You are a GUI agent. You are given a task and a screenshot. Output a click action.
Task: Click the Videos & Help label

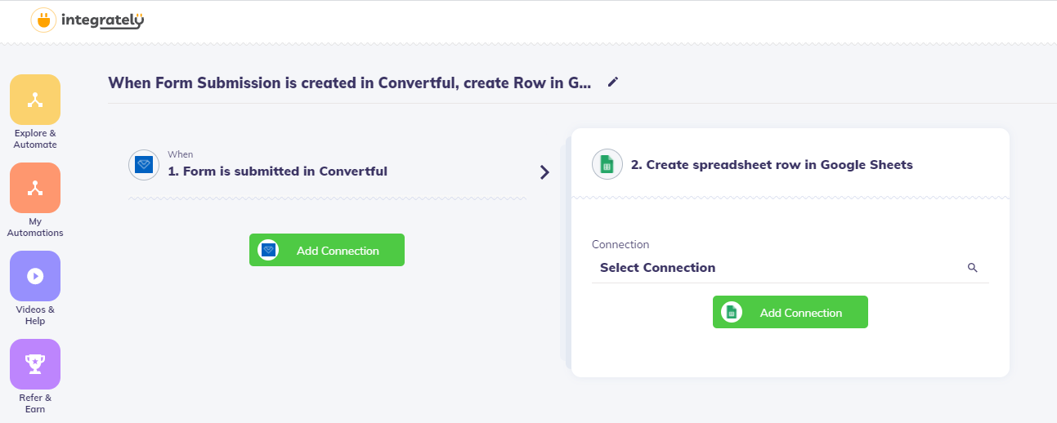(x=35, y=315)
